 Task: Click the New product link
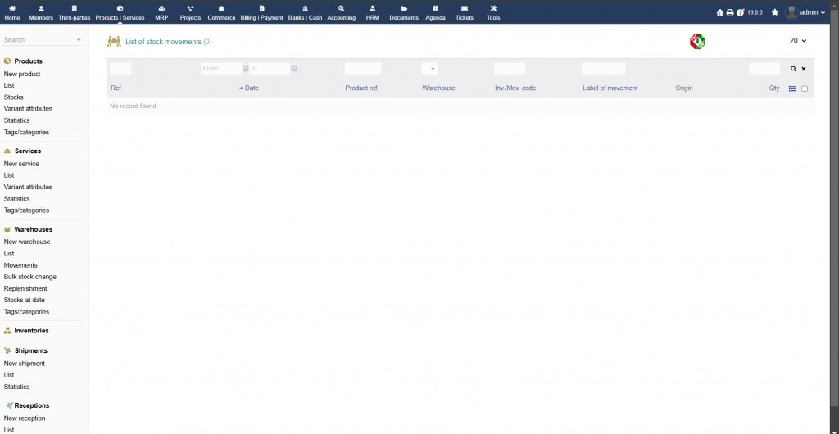coord(22,75)
